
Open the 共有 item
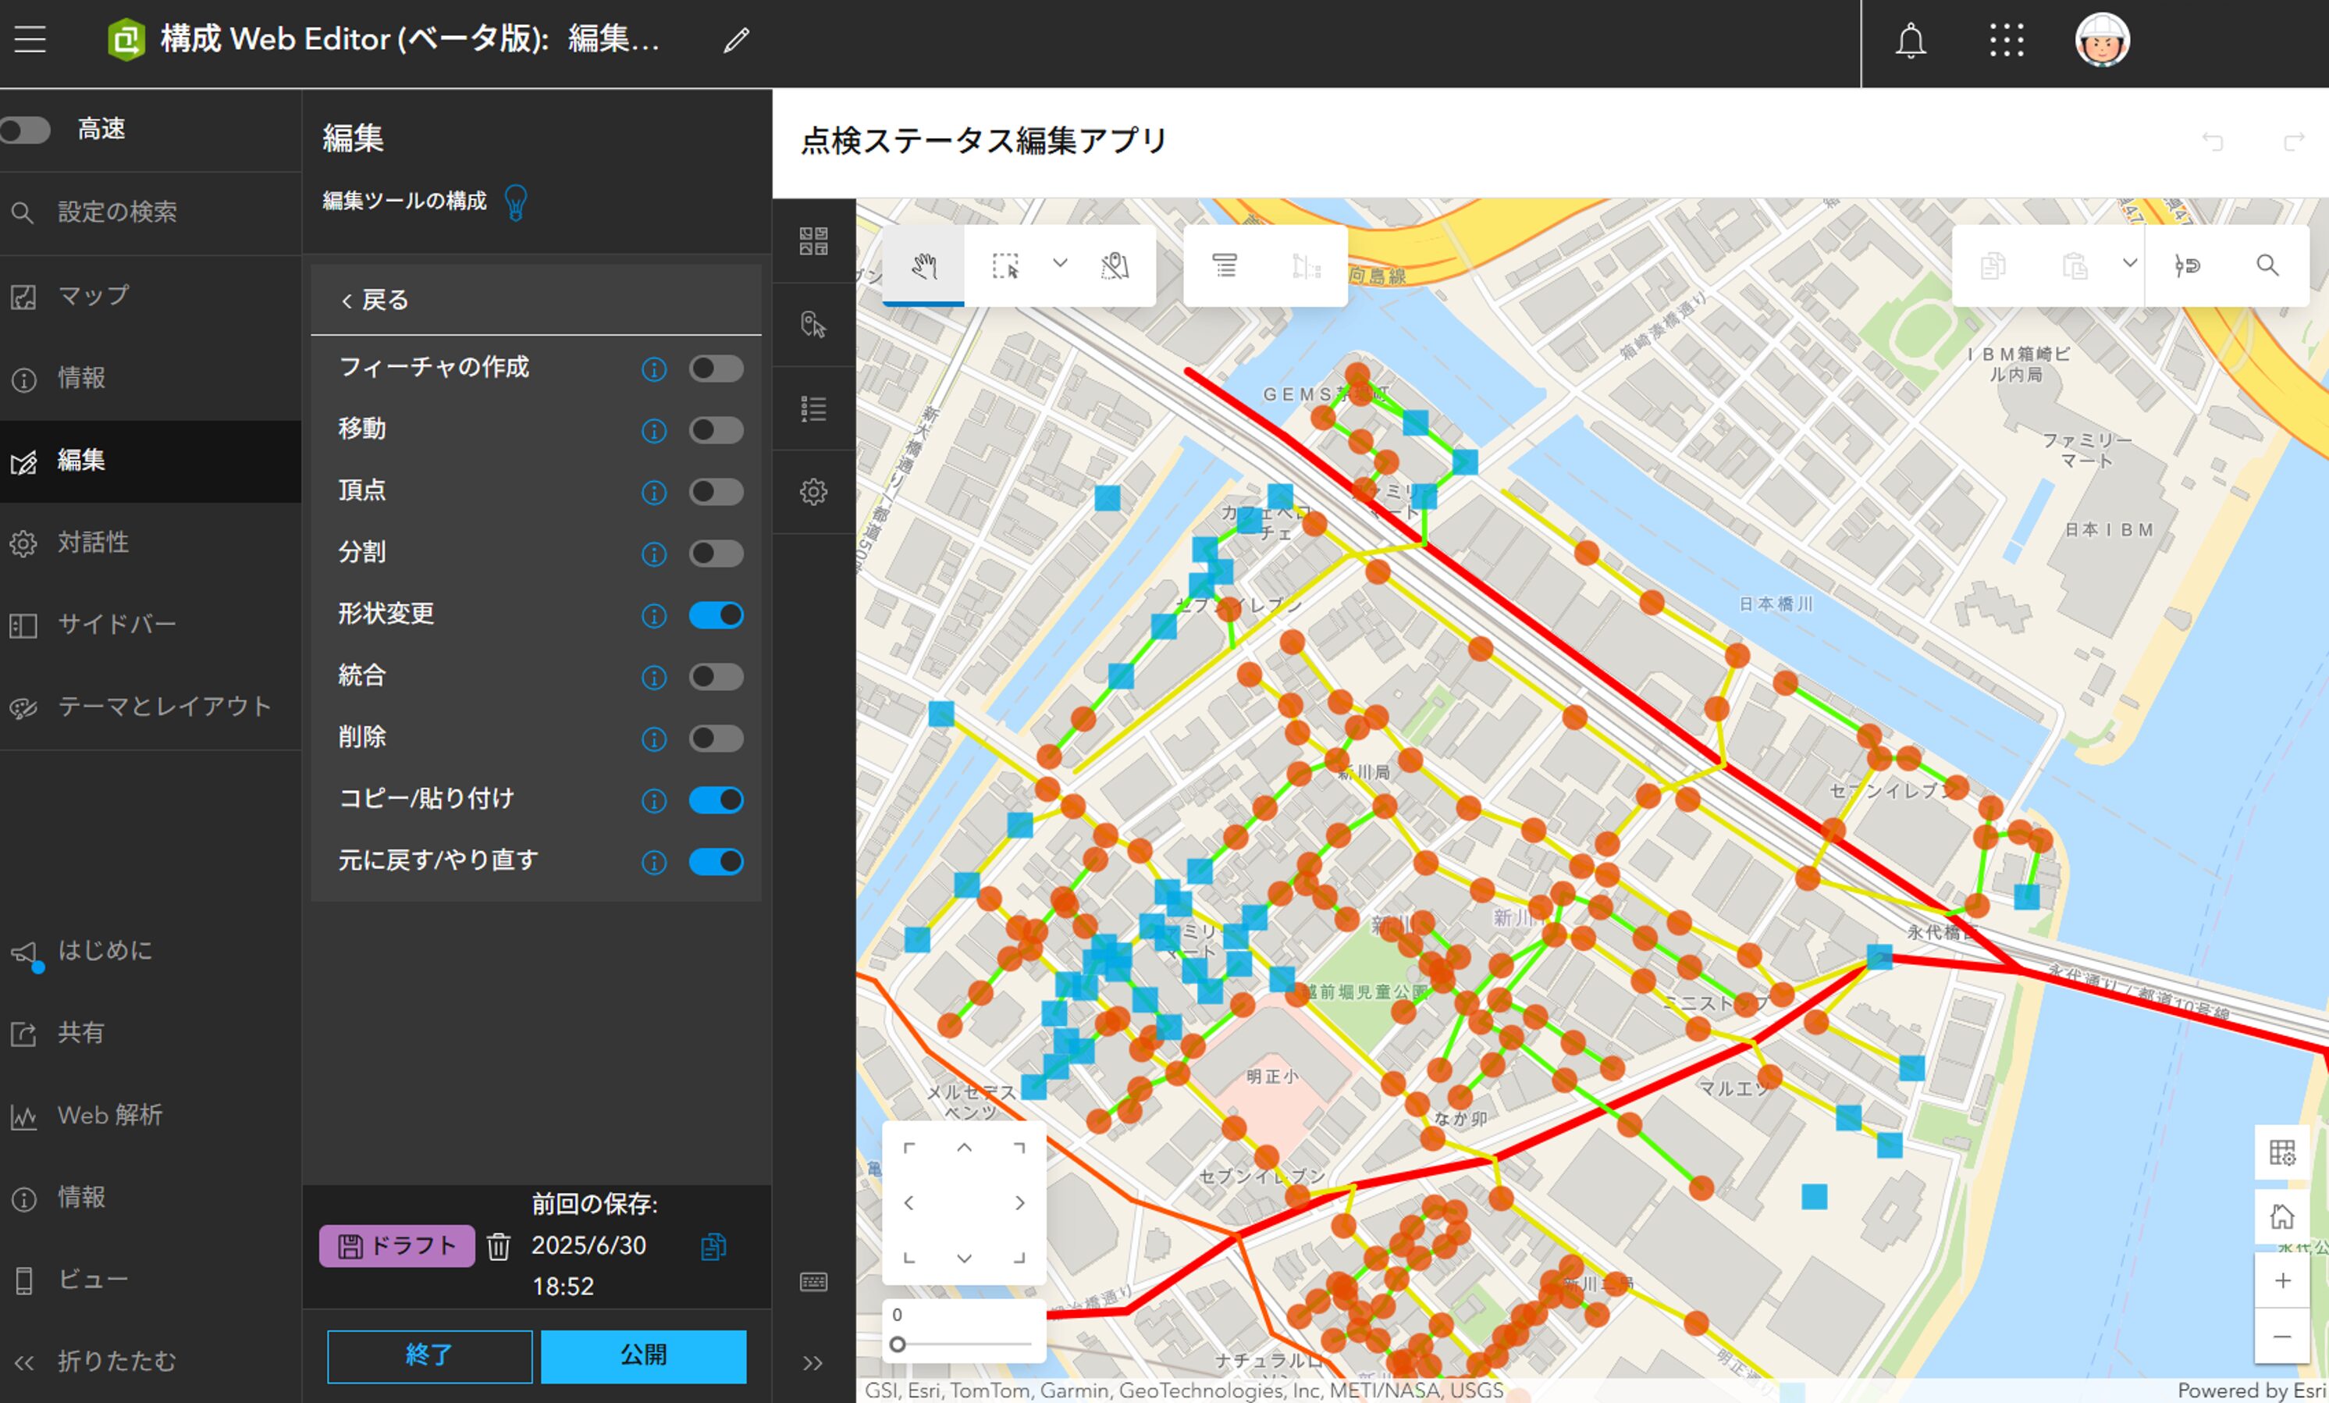coord(151,1034)
